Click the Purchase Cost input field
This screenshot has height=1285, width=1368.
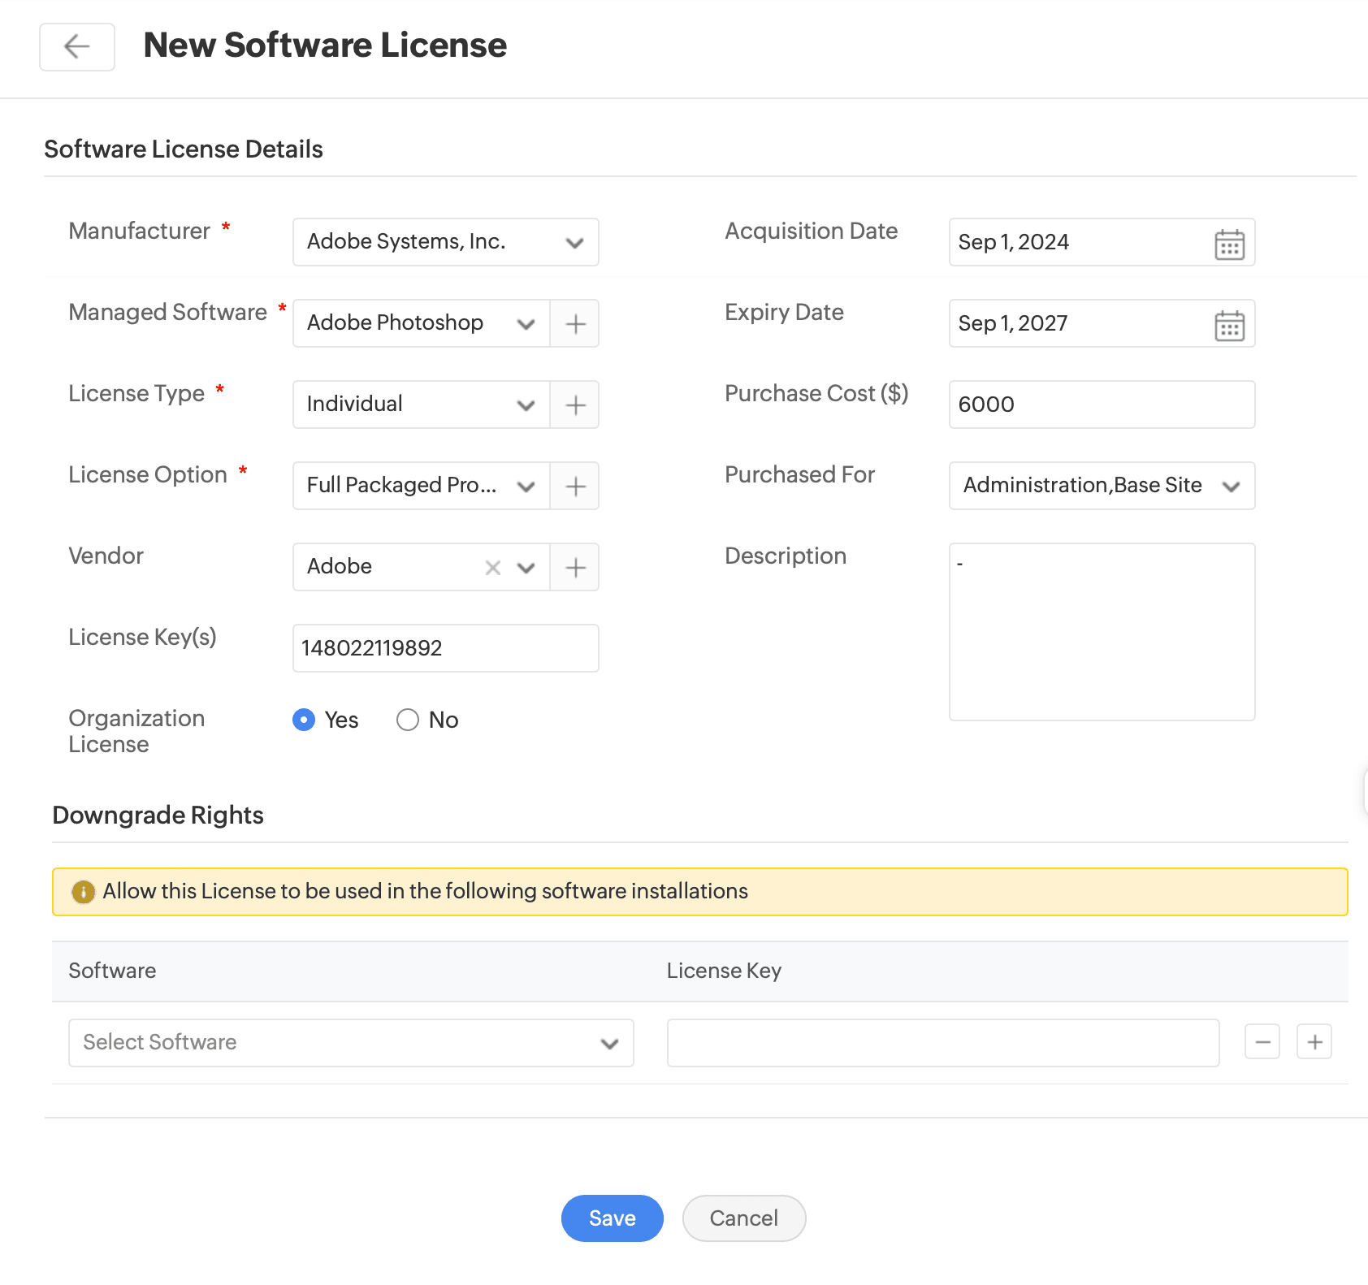point(1101,405)
